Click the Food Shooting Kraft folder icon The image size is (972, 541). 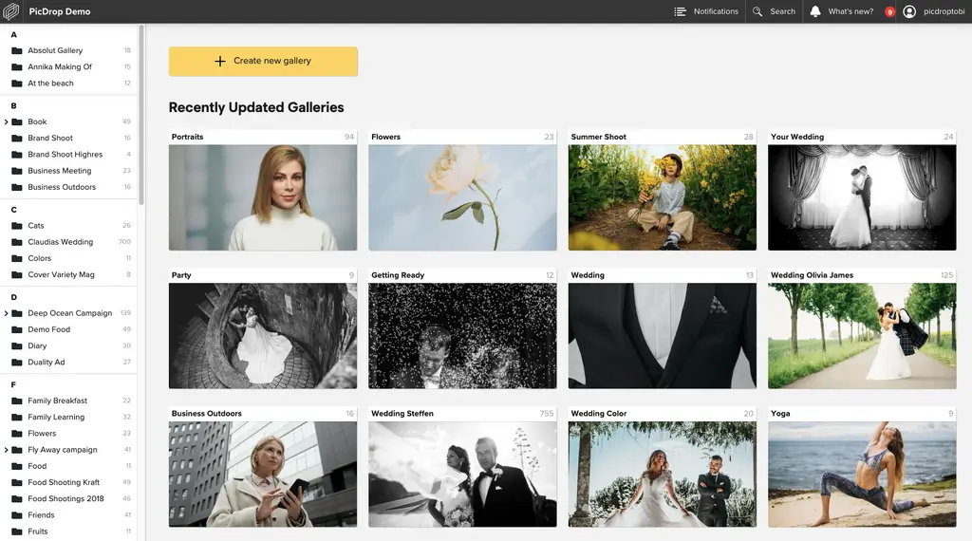[x=17, y=482]
